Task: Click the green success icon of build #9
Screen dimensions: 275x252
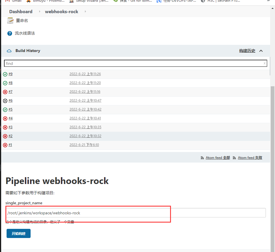Action: (5, 74)
